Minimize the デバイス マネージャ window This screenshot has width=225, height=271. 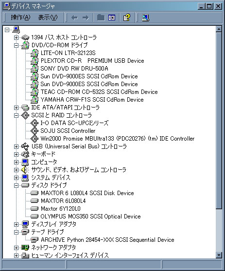(x=201, y=6)
